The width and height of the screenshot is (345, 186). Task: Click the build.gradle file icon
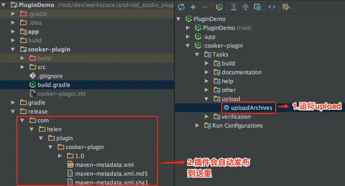coord(32,85)
